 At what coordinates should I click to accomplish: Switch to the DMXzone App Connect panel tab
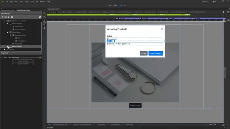coord(23,10)
